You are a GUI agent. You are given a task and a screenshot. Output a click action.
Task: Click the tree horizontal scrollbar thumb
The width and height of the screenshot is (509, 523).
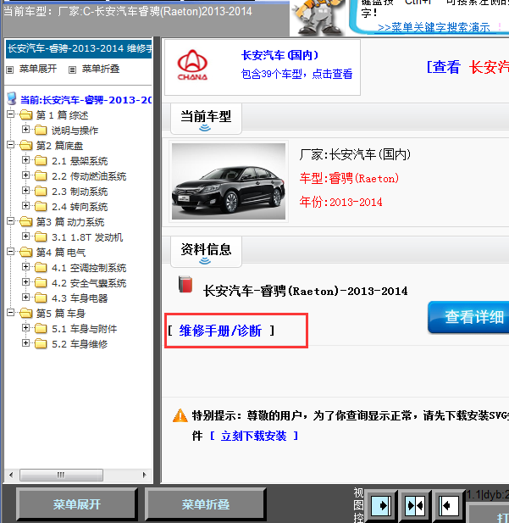(x=61, y=475)
